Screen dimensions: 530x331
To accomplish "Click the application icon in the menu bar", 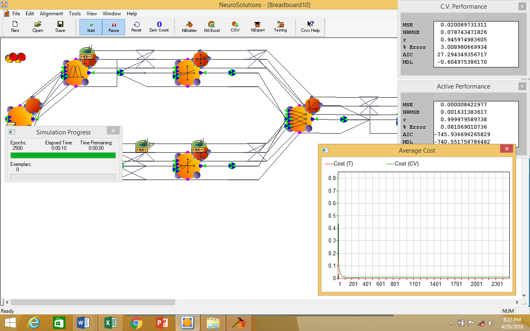I will (x=6, y=14).
